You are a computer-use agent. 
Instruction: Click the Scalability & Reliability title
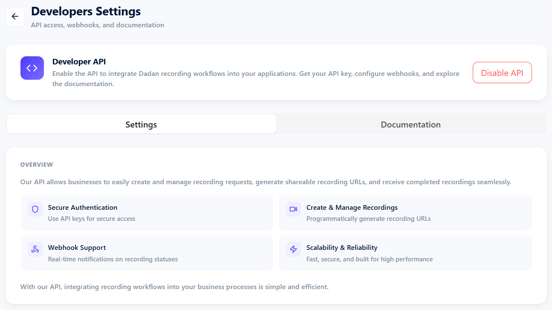(342, 248)
